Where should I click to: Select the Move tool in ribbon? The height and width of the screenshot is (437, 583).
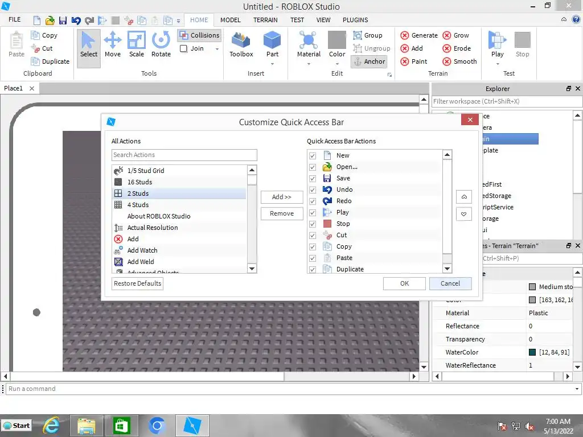(x=113, y=44)
